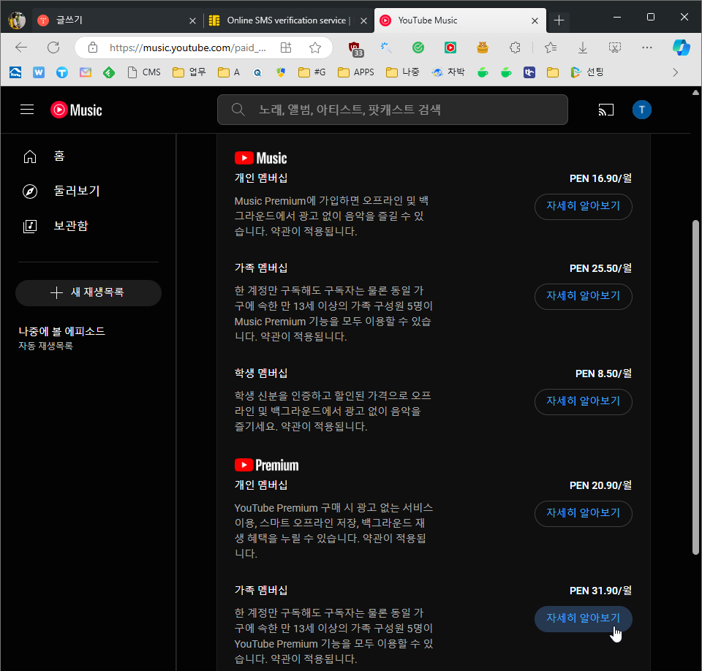
Task: Click the address bar URL
Action: coord(188,48)
